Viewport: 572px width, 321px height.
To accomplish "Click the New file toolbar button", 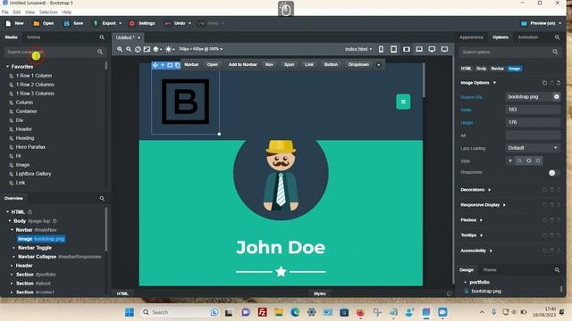I will pyautogui.click(x=14, y=23).
